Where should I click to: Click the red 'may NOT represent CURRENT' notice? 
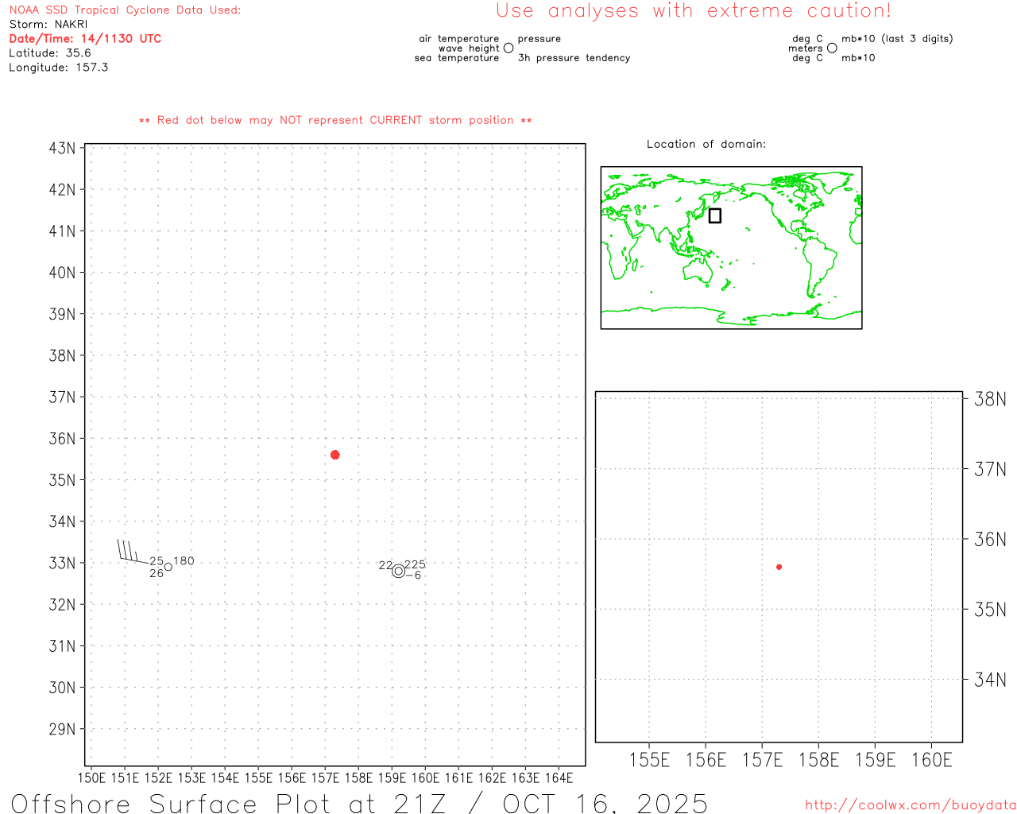[x=335, y=121]
